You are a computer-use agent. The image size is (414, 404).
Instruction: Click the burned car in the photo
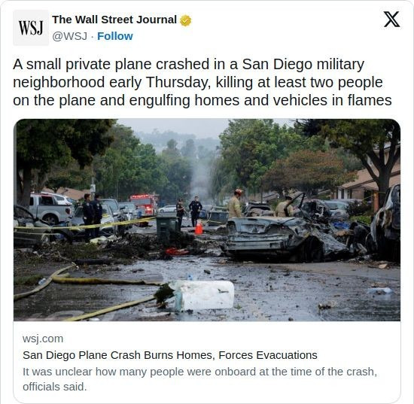tap(285, 238)
